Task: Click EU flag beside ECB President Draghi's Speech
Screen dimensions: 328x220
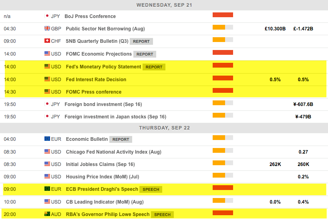Action: pyautogui.click(x=47, y=189)
